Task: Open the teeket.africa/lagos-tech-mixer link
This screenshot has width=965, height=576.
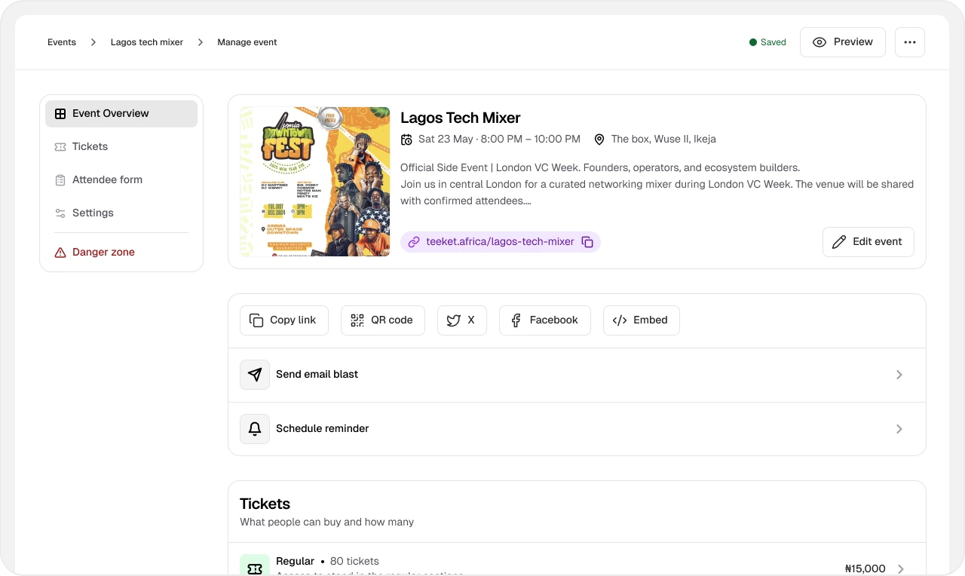Action: point(500,242)
